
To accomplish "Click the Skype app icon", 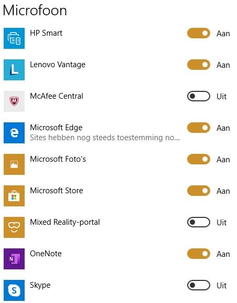I will [14, 290].
